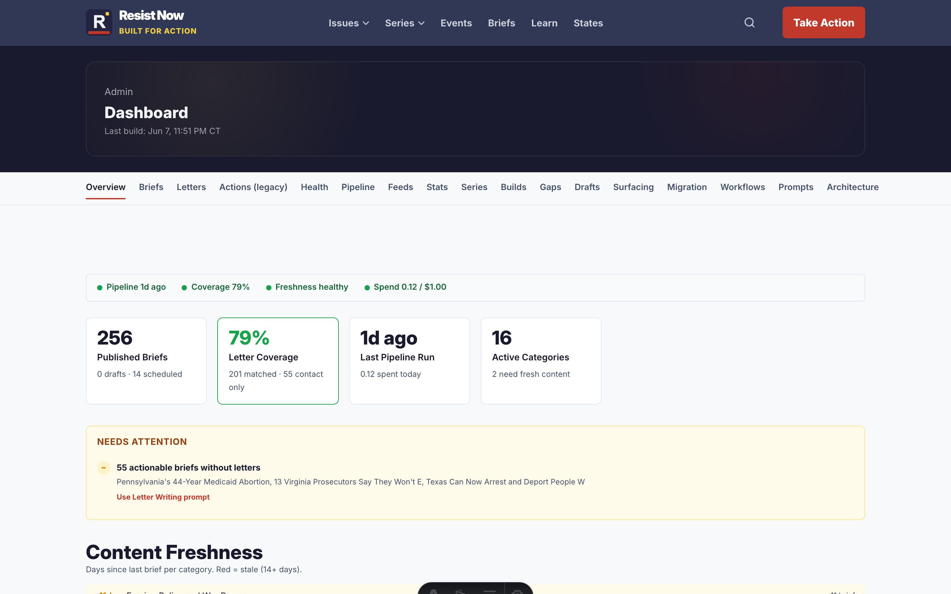Screen dimensions: 951x594
Task: Click the tilde warning icon beside 55 actionable briefs
Action: (104, 468)
